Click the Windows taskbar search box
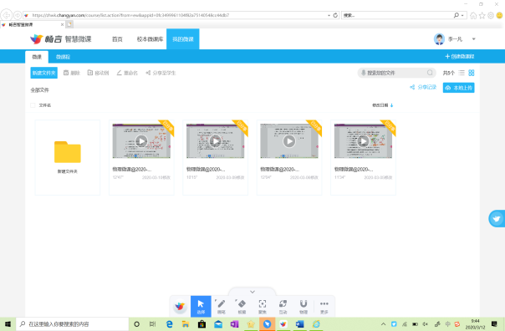 73,324
